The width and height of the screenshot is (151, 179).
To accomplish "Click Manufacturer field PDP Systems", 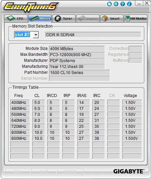I will (77, 61).
